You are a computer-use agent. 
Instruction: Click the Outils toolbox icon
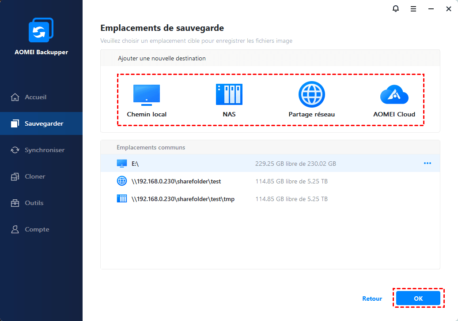(x=15, y=203)
